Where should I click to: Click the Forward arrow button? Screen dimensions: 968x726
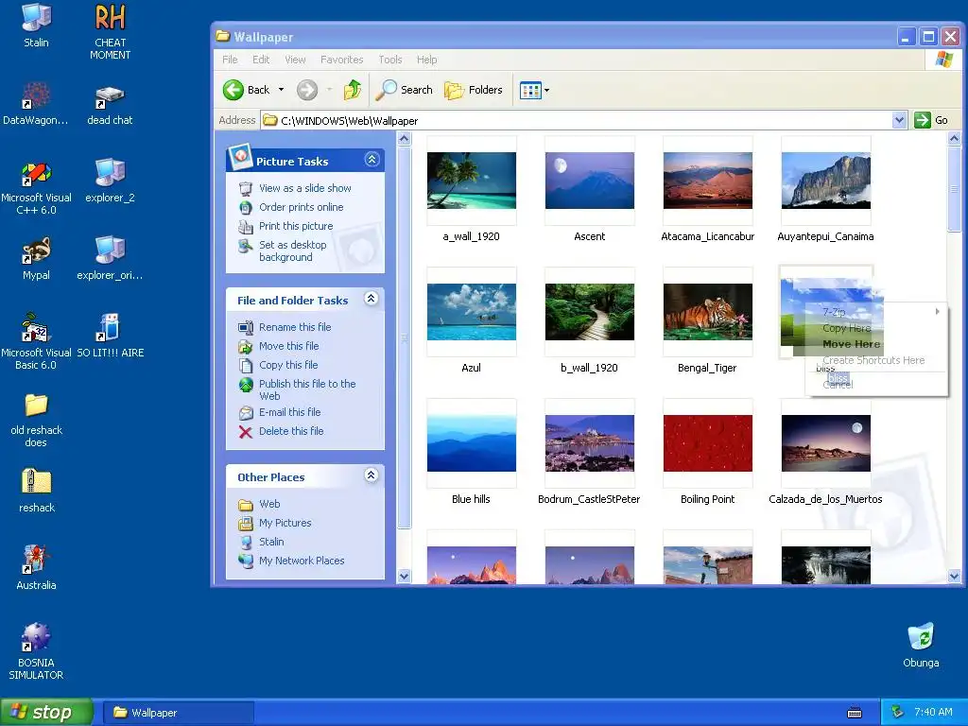pos(307,90)
